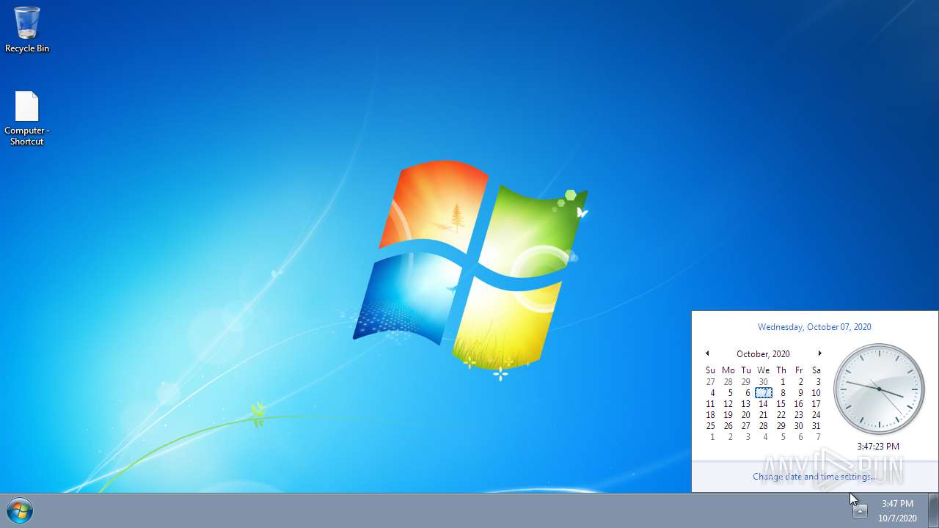Click the 3:47:23 PM digital time text
This screenshot has height=528, width=939.
[878, 446]
